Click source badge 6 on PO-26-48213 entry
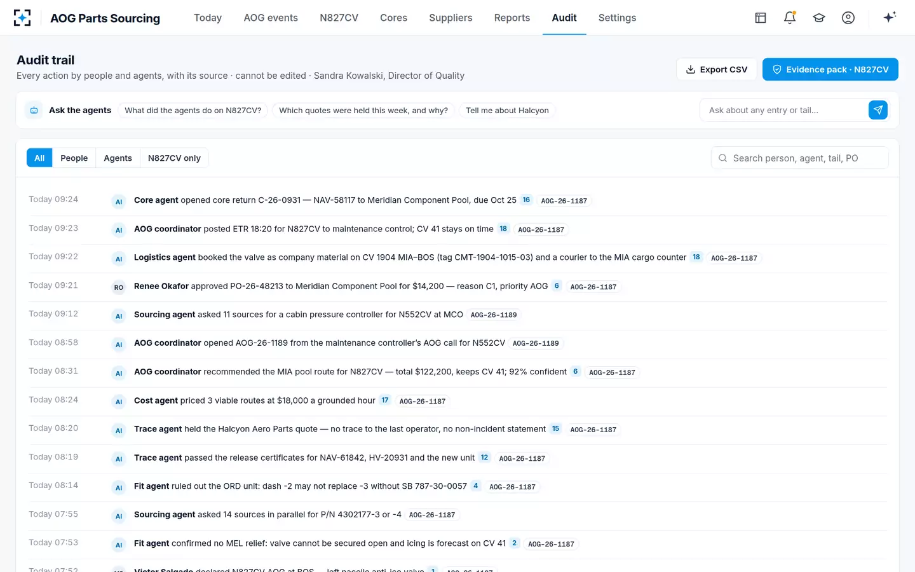915x572 pixels. coord(557,285)
